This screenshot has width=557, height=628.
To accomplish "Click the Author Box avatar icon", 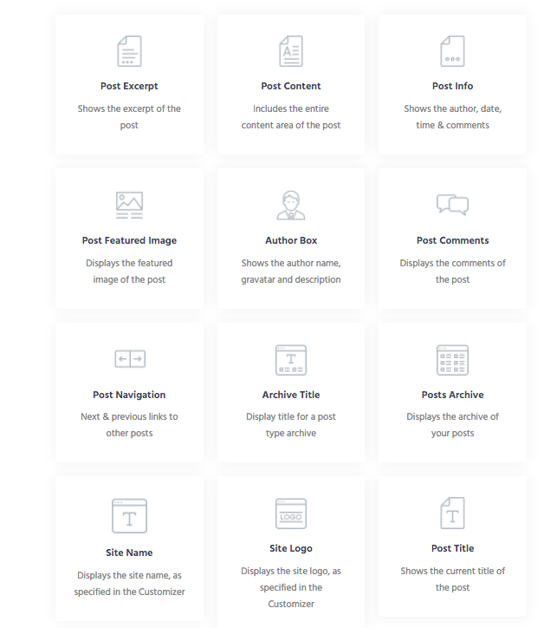I will 291,205.
